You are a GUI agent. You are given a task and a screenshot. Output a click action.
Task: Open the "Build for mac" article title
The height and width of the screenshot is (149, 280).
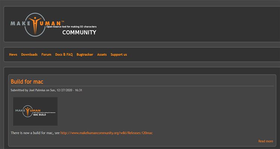[x=27, y=82]
